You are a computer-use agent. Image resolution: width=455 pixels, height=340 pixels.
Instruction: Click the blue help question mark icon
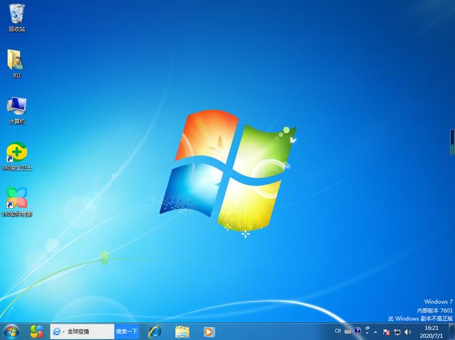358,330
